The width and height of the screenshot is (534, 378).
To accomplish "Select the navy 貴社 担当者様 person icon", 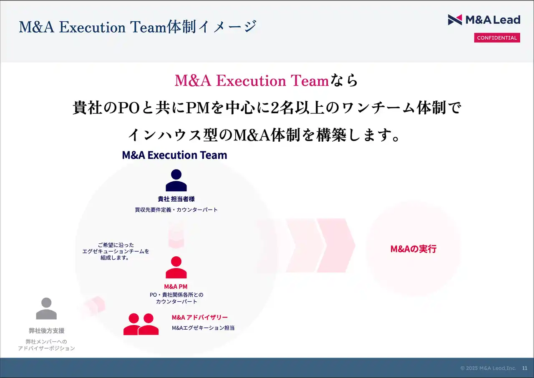I will [x=176, y=180].
